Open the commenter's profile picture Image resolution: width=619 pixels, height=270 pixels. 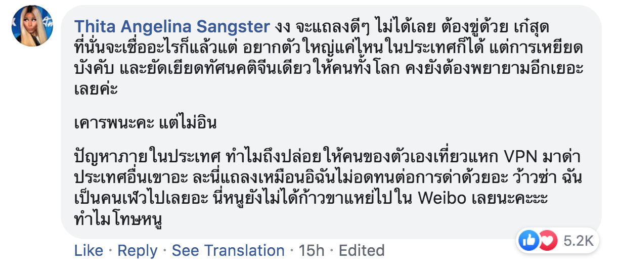coord(32,26)
